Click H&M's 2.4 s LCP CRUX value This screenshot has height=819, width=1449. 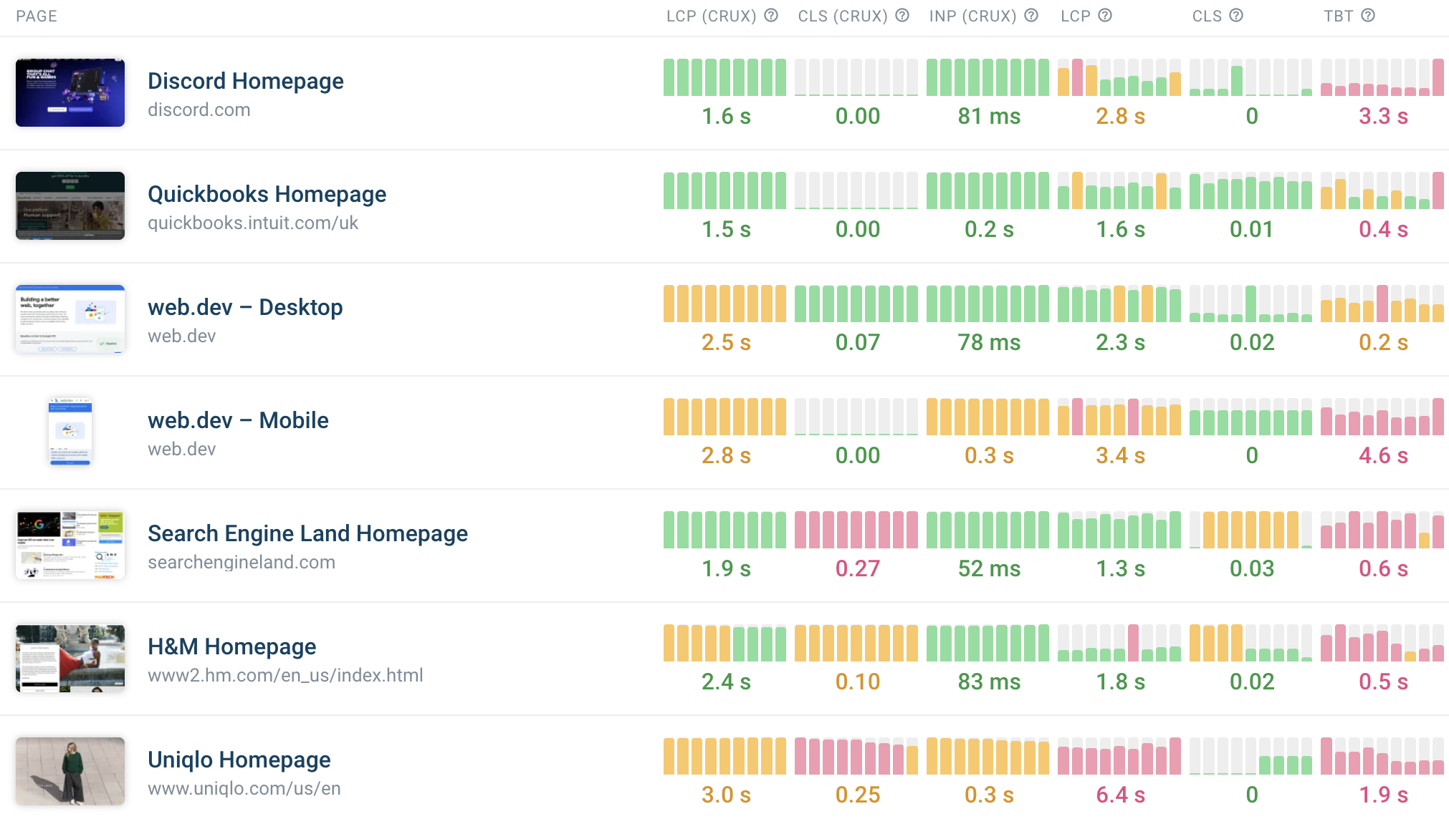tap(726, 682)
